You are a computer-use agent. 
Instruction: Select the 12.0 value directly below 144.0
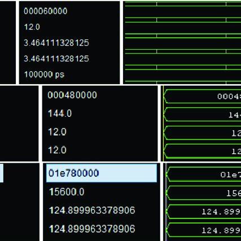coord(57,132)
